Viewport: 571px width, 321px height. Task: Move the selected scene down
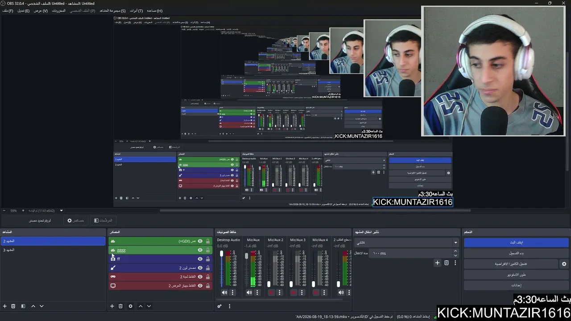pyautogui.click(x=41, y=306)
